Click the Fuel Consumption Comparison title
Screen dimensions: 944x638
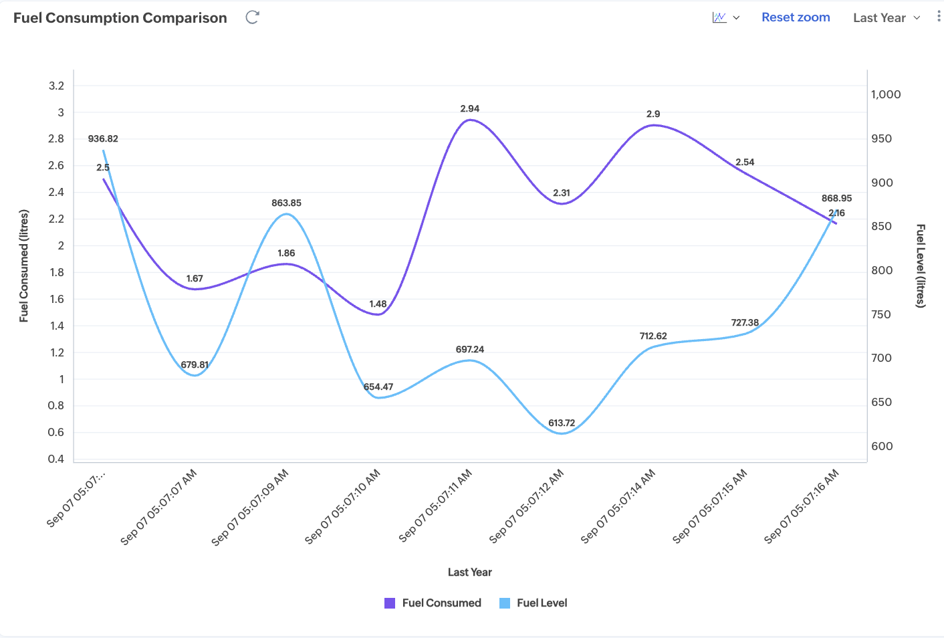(x=120, y=18)
